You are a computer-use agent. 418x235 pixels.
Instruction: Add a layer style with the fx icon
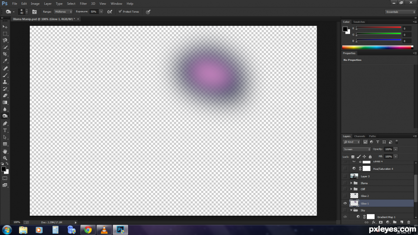[x=374, y=222]
